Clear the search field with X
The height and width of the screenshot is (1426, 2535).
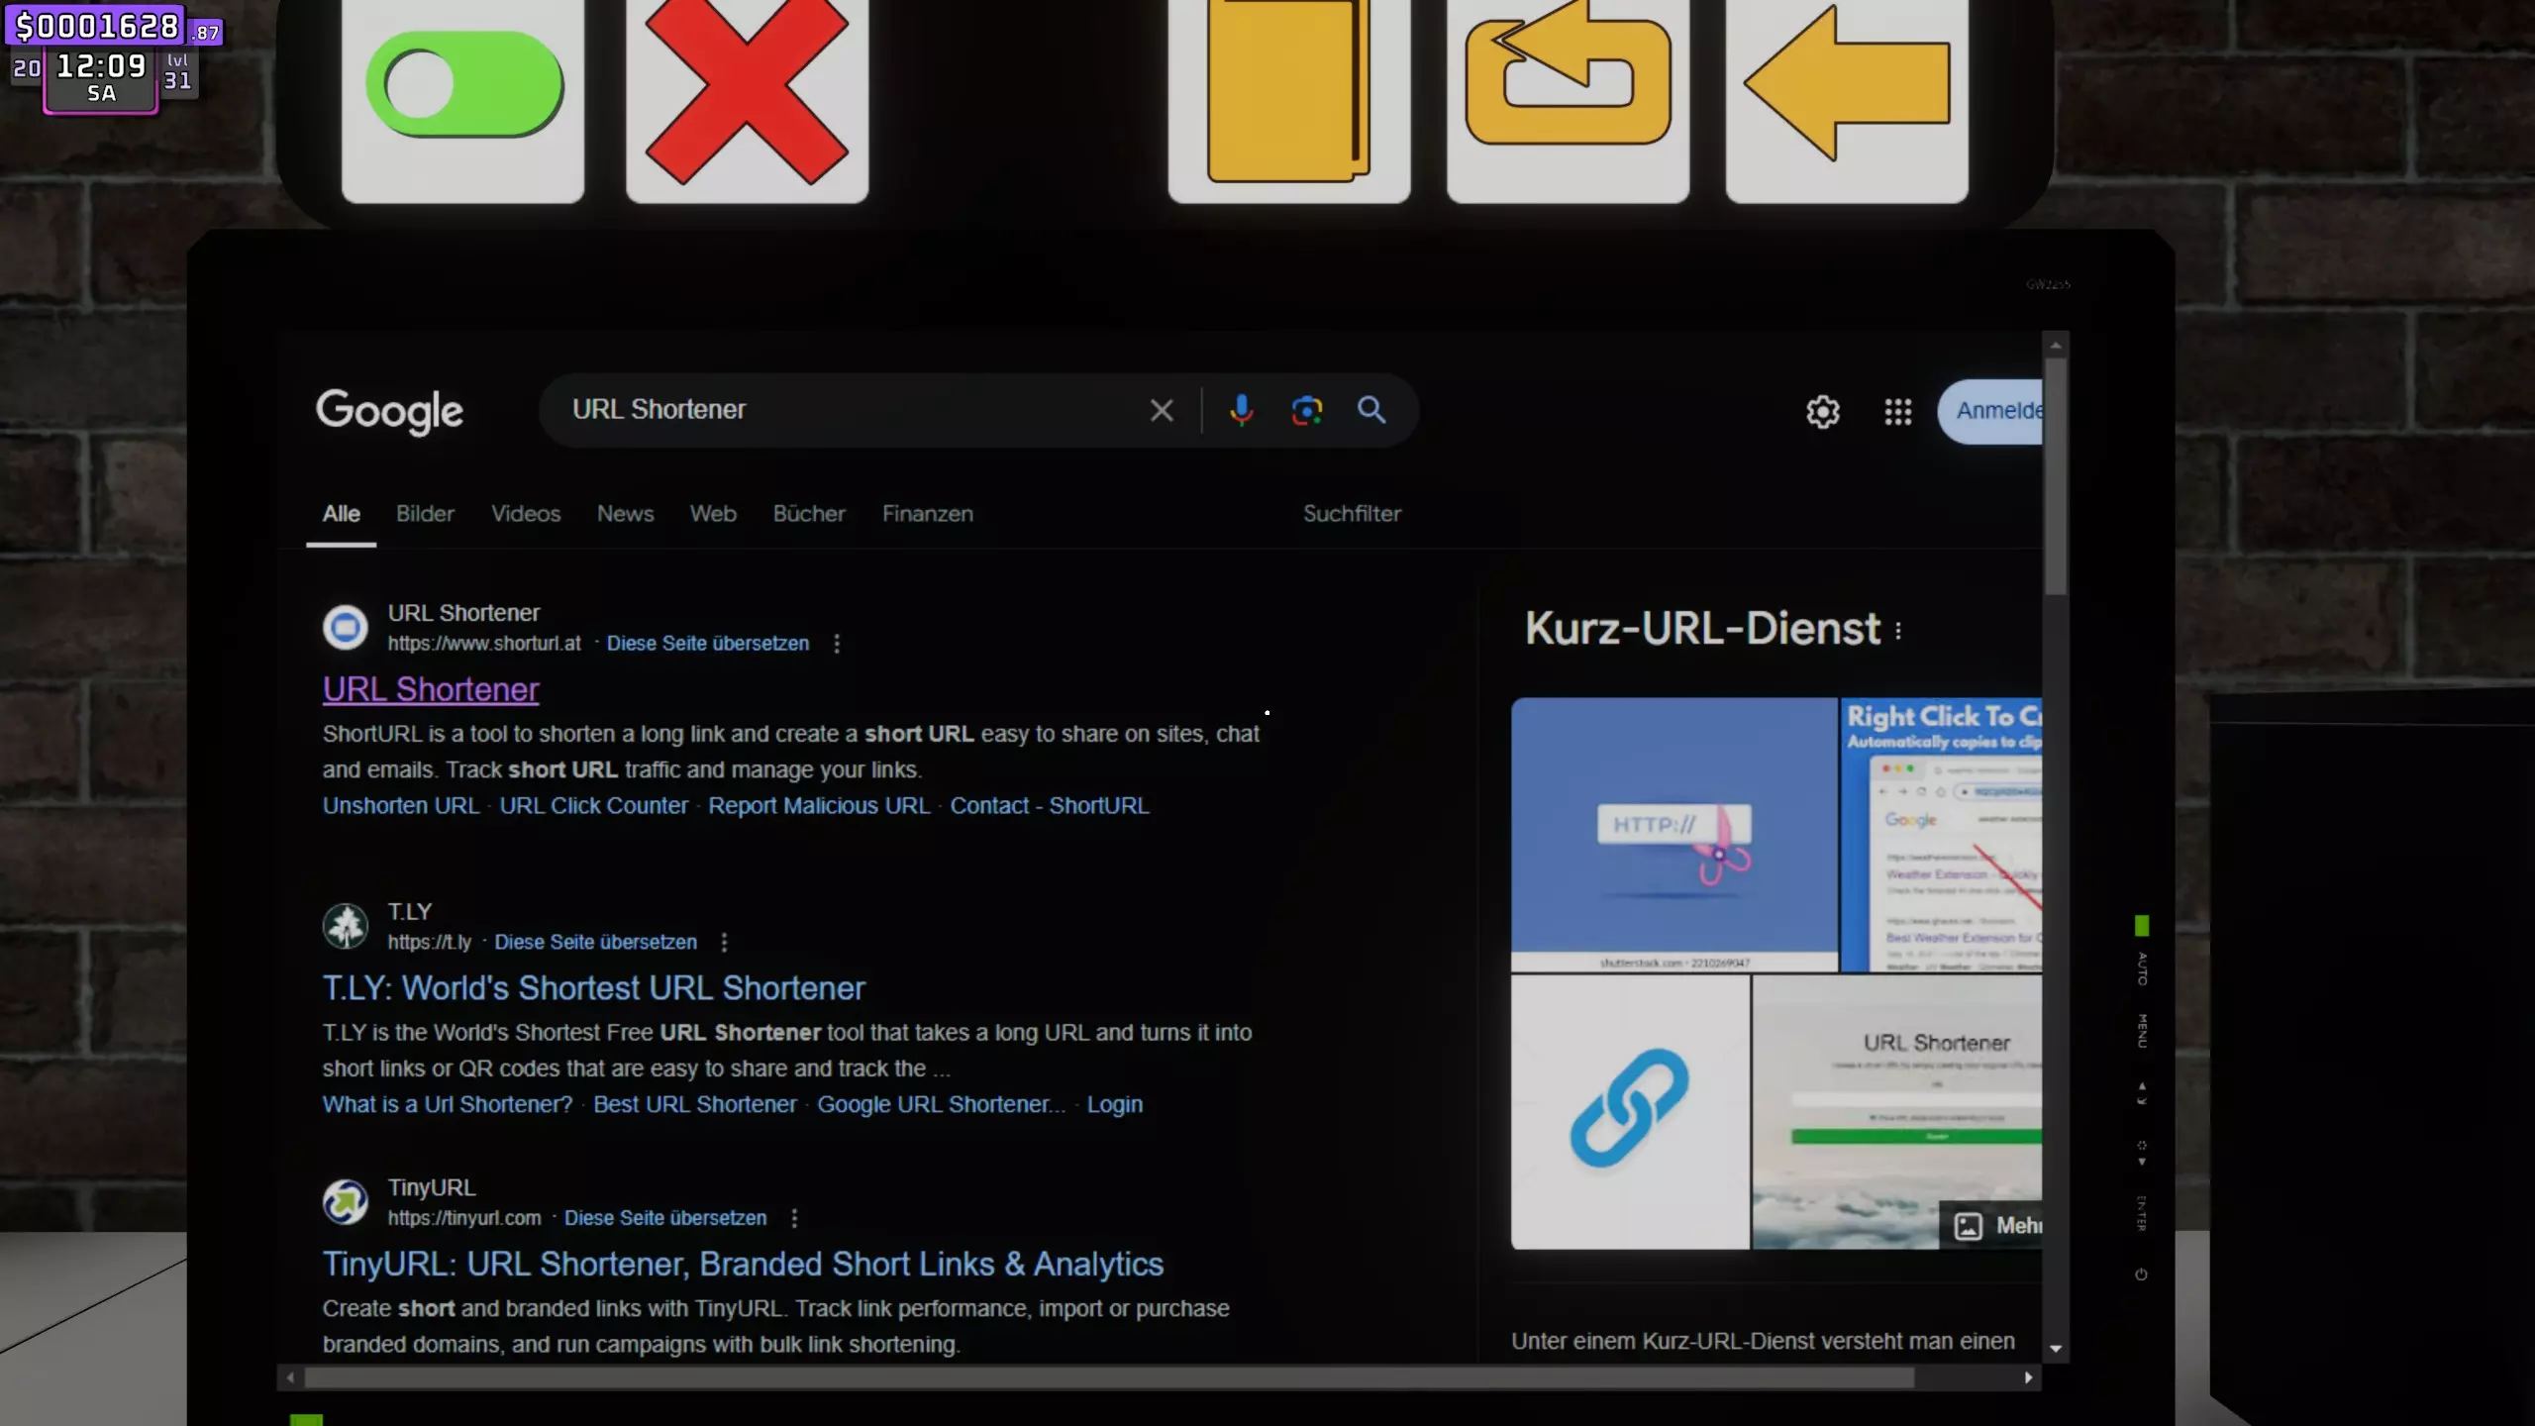click(1162, 410)
